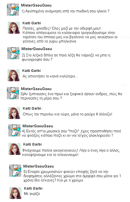Screen dimensions: 130x202
Task: Click Kaiti Garbi photo beside "Με γκρίζο" answer
Action: (x=15, y=193)
